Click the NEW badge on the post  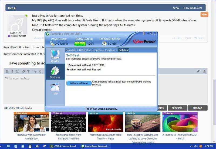(x=204, y=15)
